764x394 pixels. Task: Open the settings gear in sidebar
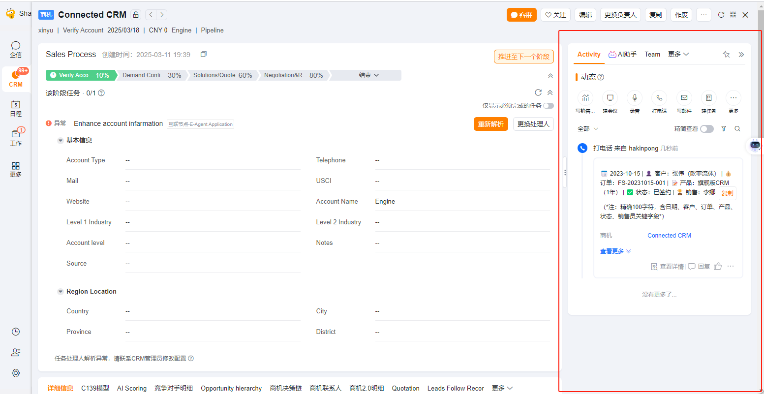(x=16, y=373)
